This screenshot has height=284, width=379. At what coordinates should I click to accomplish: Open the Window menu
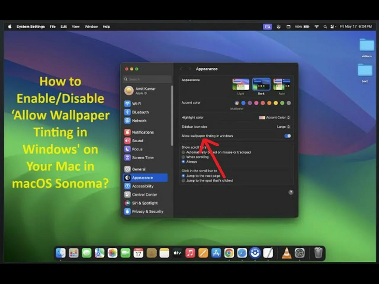(x=91, y=27)
